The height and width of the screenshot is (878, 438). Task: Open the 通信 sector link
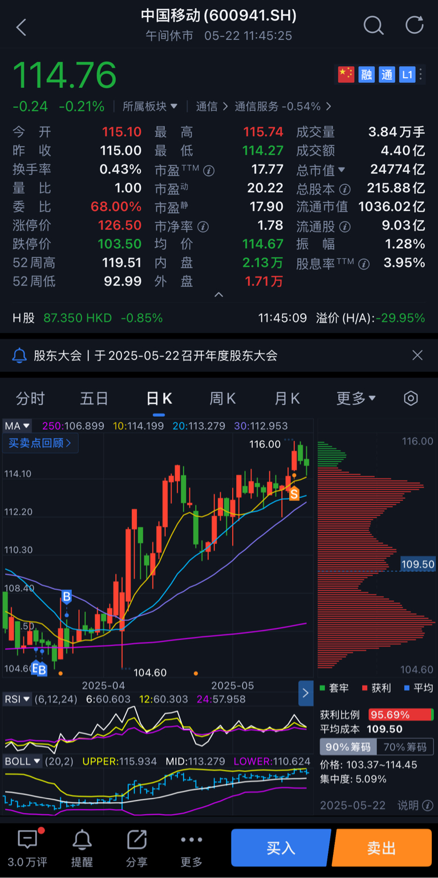point(212,106)
